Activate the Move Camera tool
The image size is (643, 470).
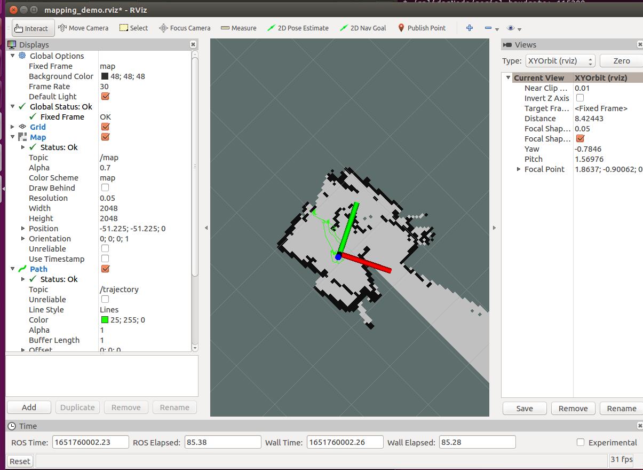pos(83,28)
